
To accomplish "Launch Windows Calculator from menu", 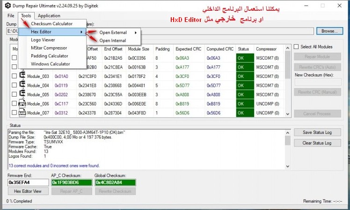I will (52, 63).
